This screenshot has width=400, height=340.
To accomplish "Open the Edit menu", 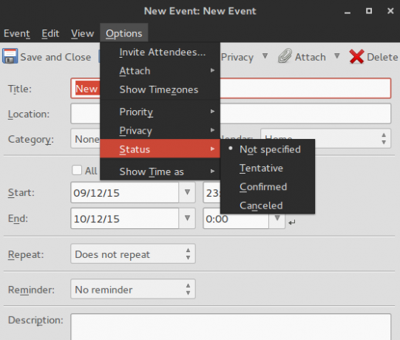I will (50, 33).
